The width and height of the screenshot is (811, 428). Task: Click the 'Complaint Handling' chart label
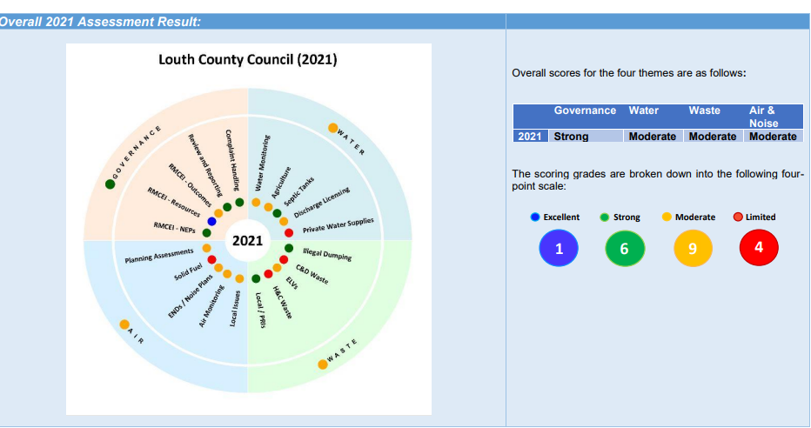(x=232, y=160)
